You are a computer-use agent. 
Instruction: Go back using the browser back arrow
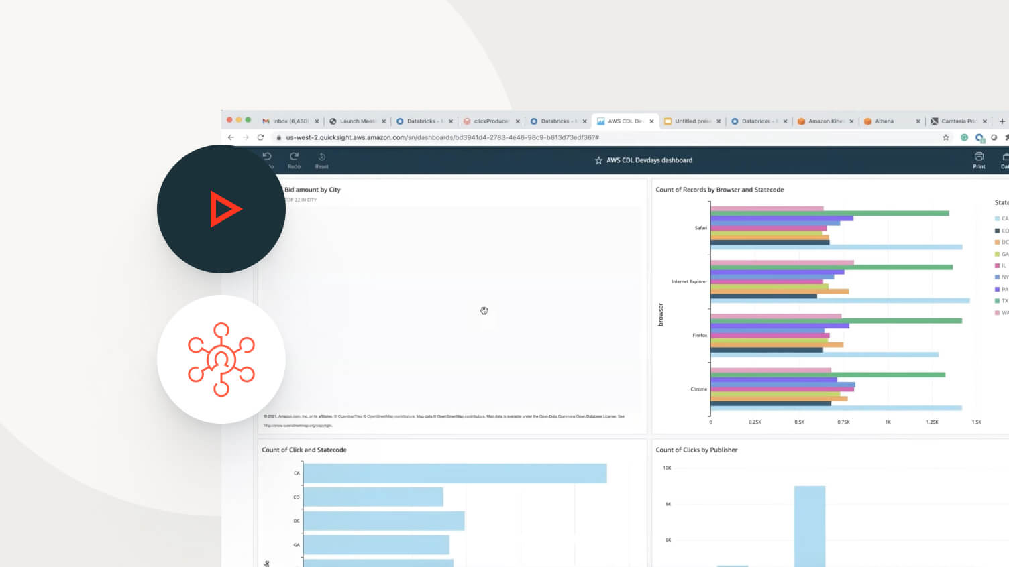231,137
